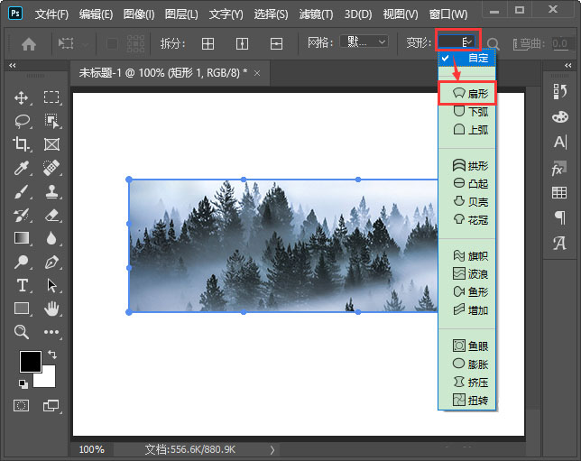Select the Object Selection tool

51,121
